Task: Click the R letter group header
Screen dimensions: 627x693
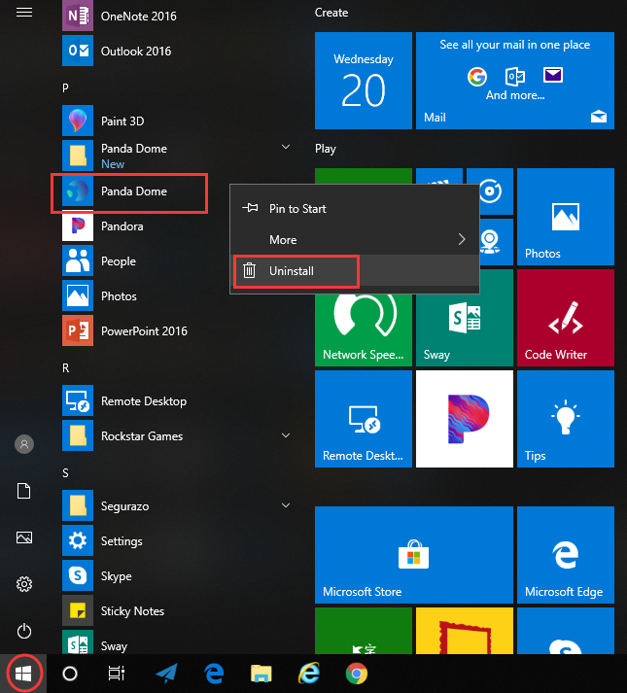Action: [65, 367]
